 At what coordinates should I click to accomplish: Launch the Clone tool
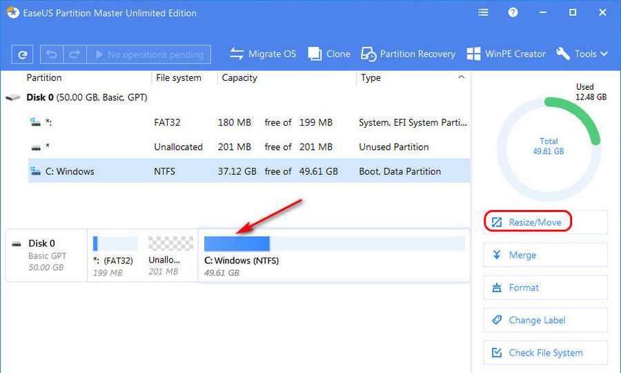pyautogui.click(x=329, y=54)
